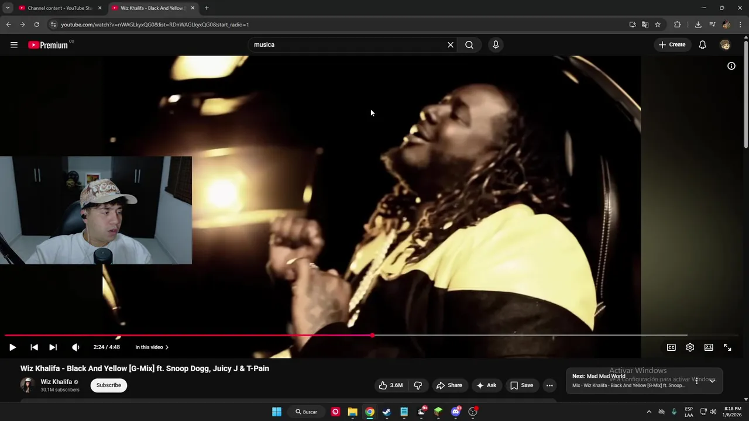749x421 pixels.
Task: Clear the search text with the X
Action: point(451,44)
